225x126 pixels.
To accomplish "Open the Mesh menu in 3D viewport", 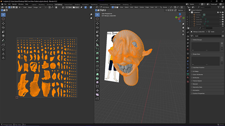I will [136, 7].
